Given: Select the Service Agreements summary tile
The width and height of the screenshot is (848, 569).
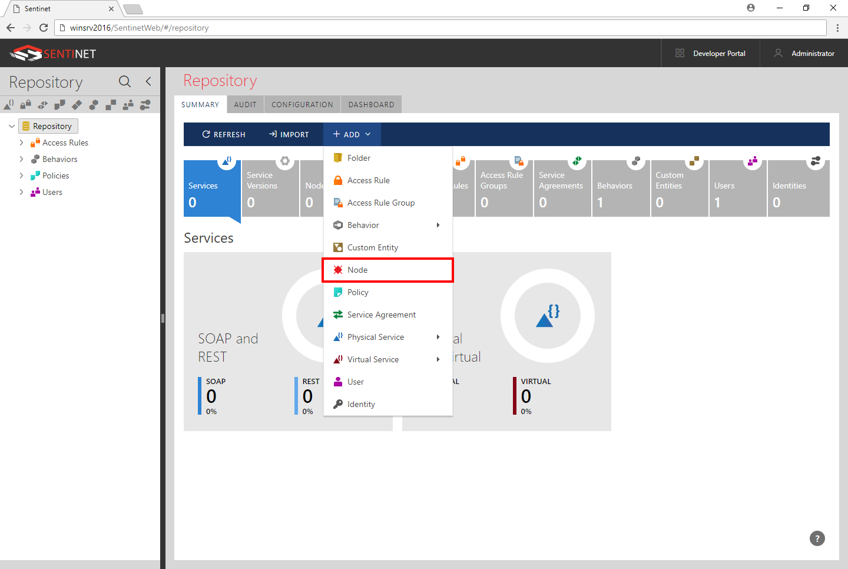Looking at the screenshot, I should point(562,188).
